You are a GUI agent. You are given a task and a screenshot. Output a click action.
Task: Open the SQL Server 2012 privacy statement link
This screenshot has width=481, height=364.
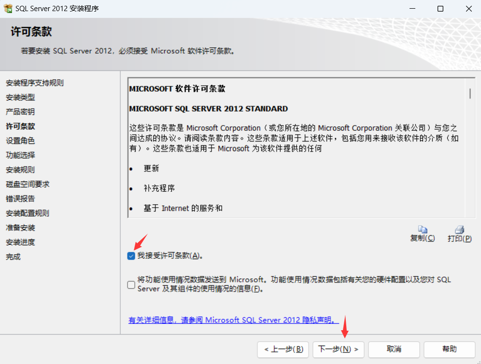pos(233,320)
